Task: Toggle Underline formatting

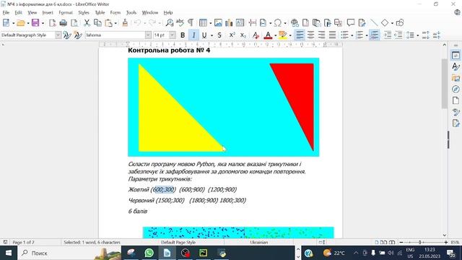Action: click(x=204, y=35)
